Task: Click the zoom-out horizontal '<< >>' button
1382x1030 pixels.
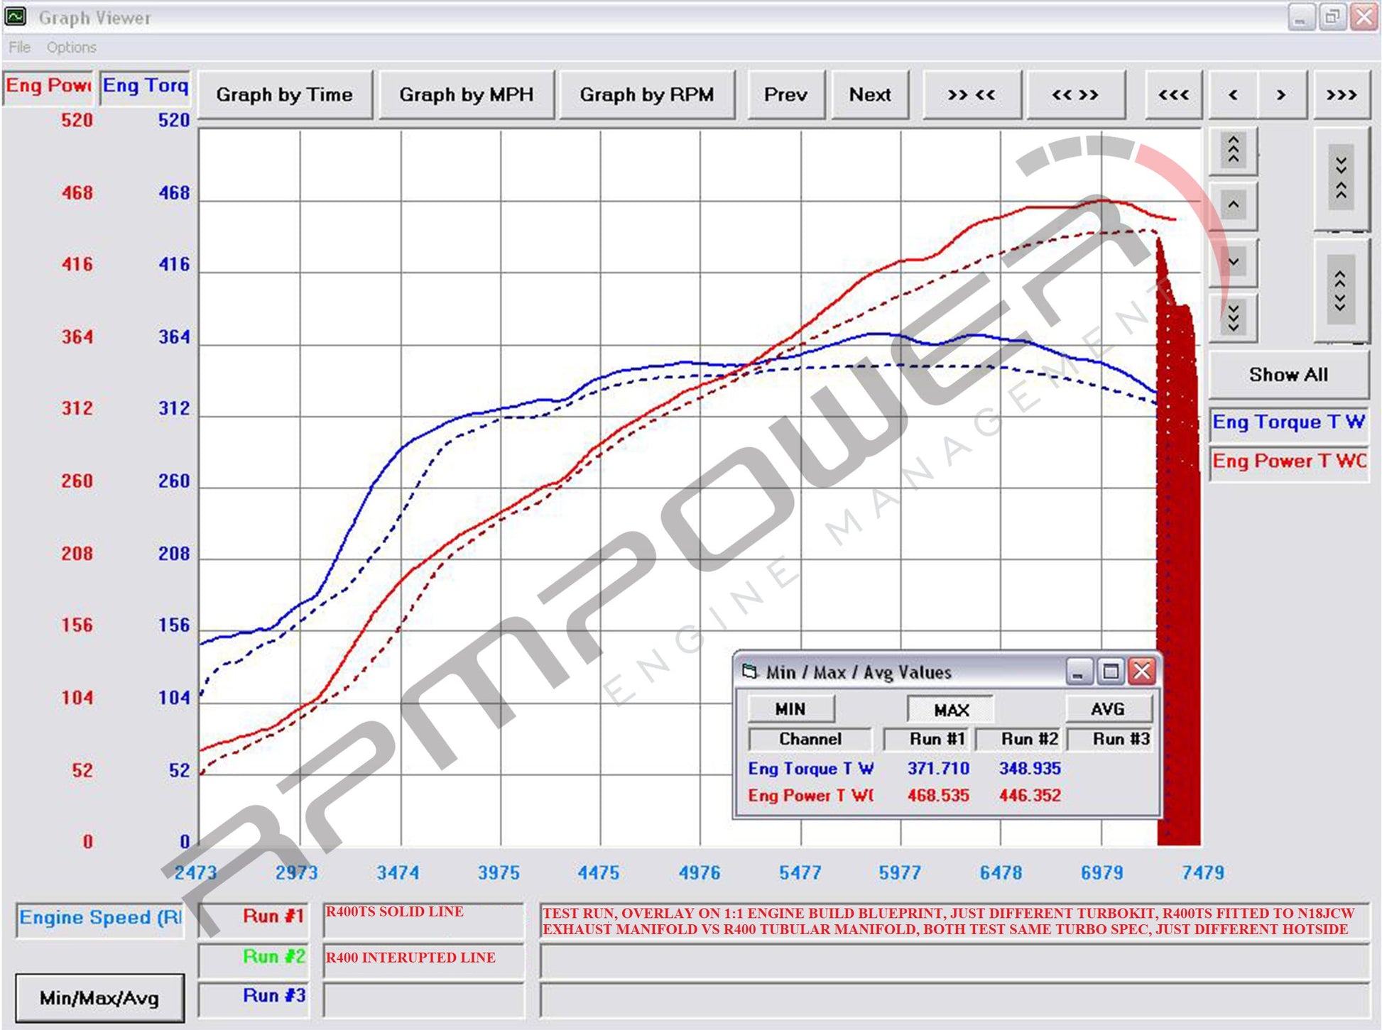Action: pos(1074,94)
